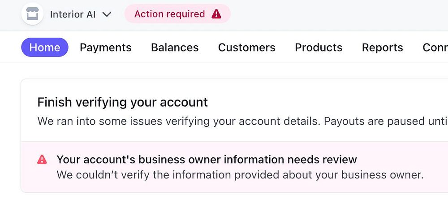Open the Interior AI account name menu

coord(73,14)
